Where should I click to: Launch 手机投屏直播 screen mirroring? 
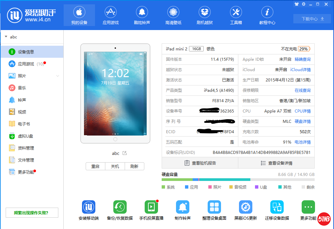[x=151, y=207]
